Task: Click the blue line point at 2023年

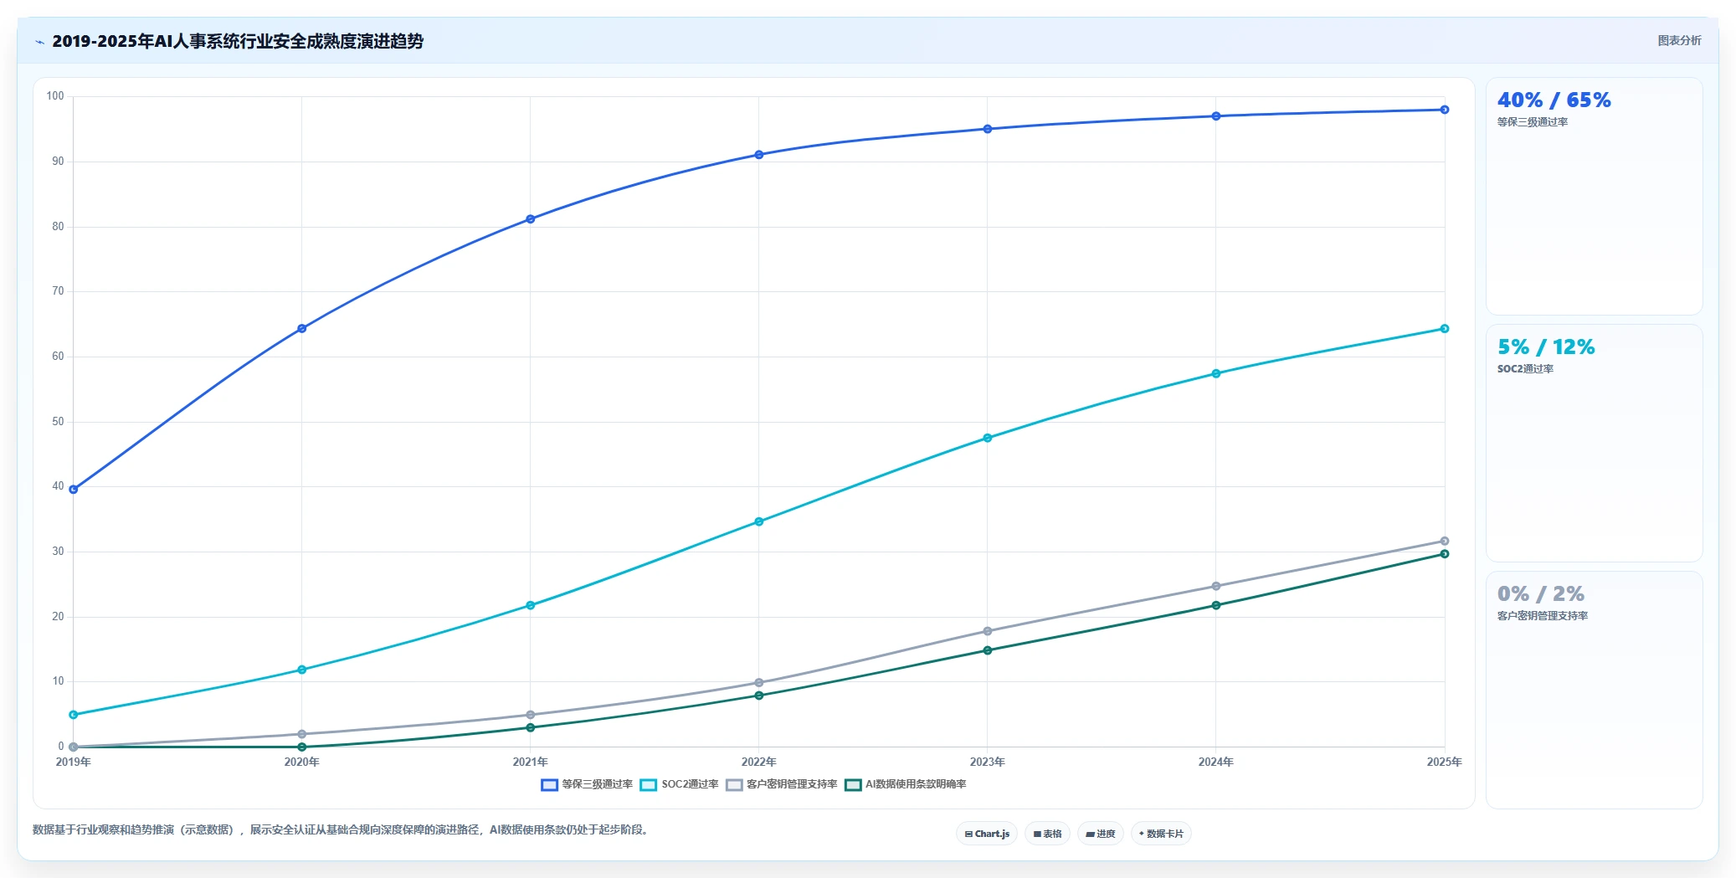Action: click(988, 129)
